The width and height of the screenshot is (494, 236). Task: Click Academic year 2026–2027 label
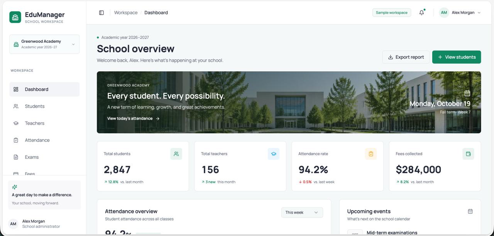click(x=125, y=37)
